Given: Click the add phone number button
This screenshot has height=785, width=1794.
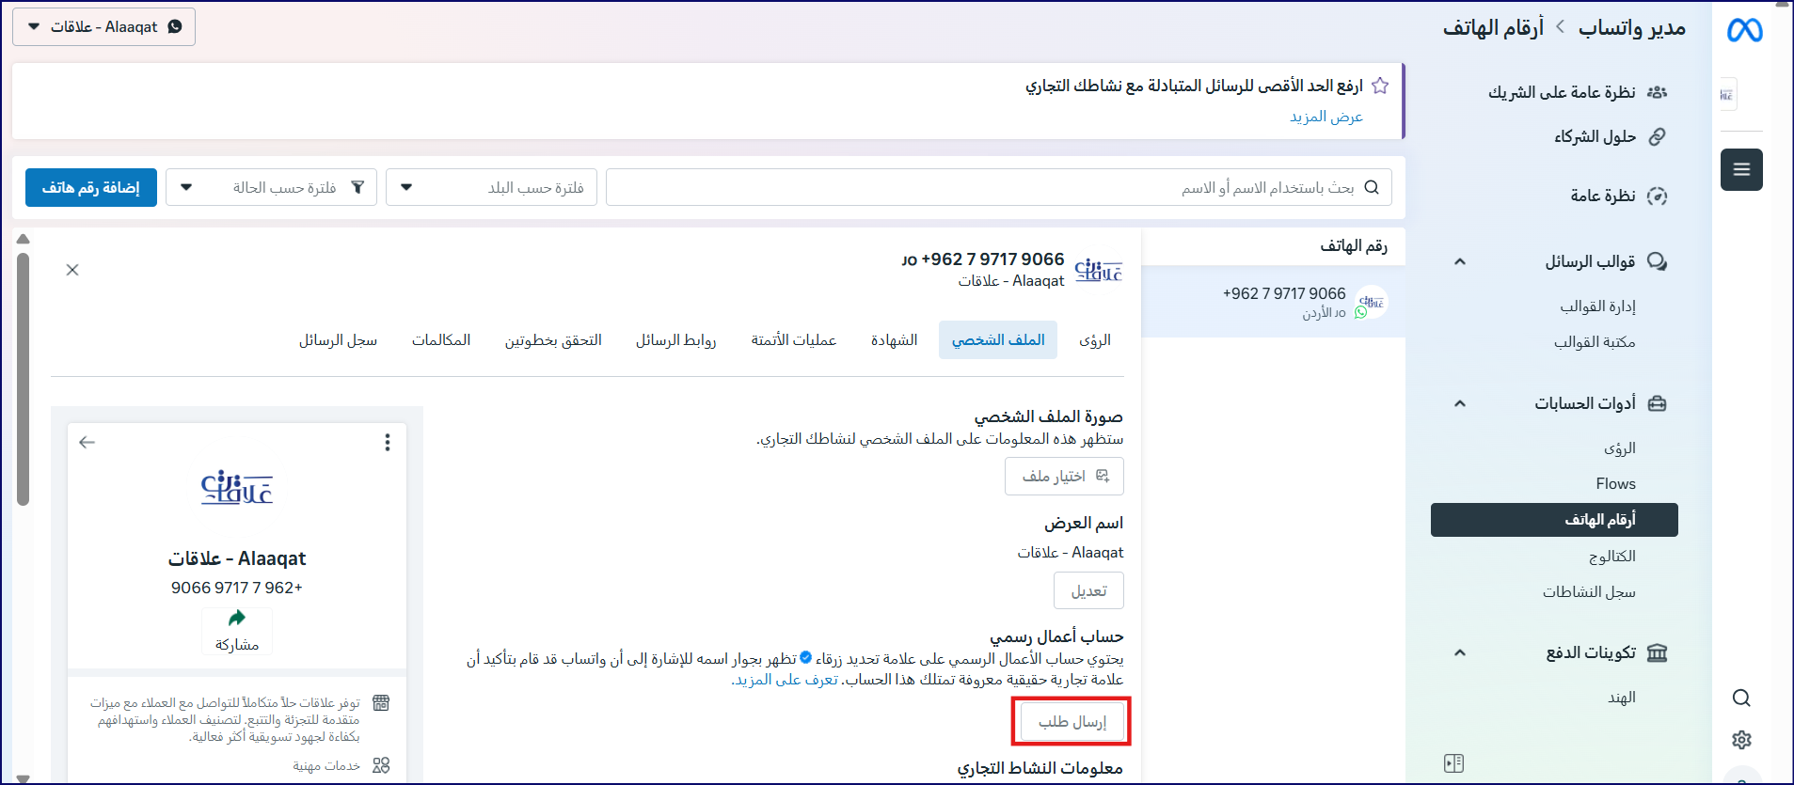Looking at the screenshot, I should pos(91,188).
